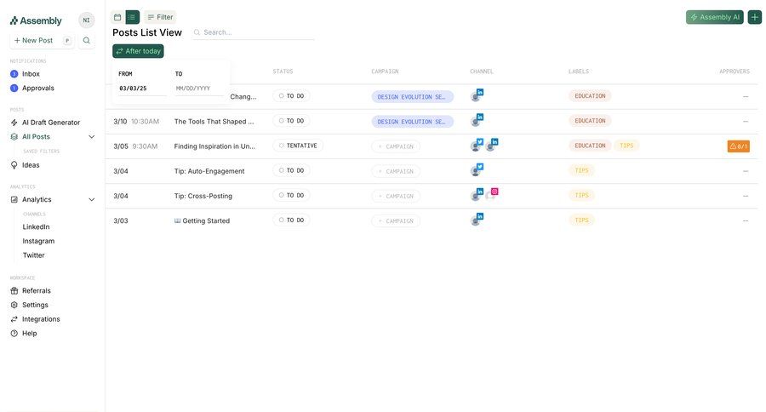
Task: Click the green plus button top right
Action: tap(754, 17)
